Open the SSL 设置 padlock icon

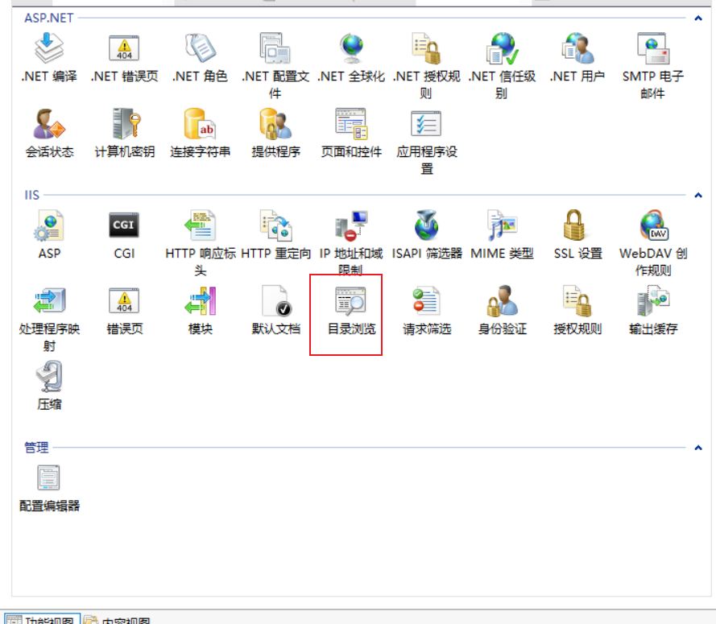[574, 225]
